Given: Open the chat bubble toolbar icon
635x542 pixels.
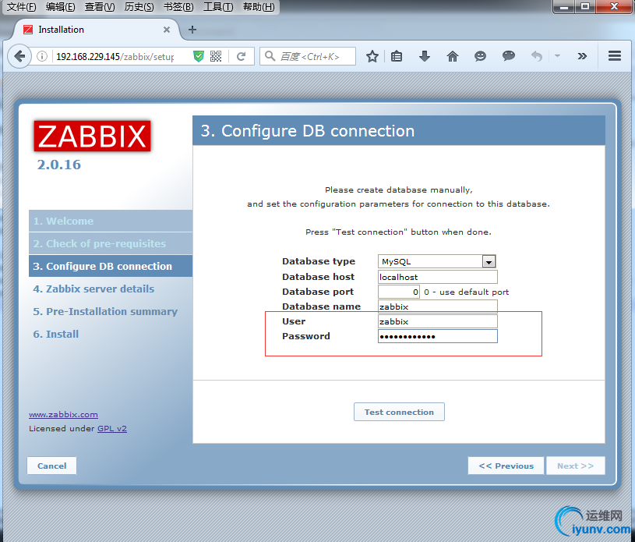Looking at the screenshot, I should pos(508,56).
